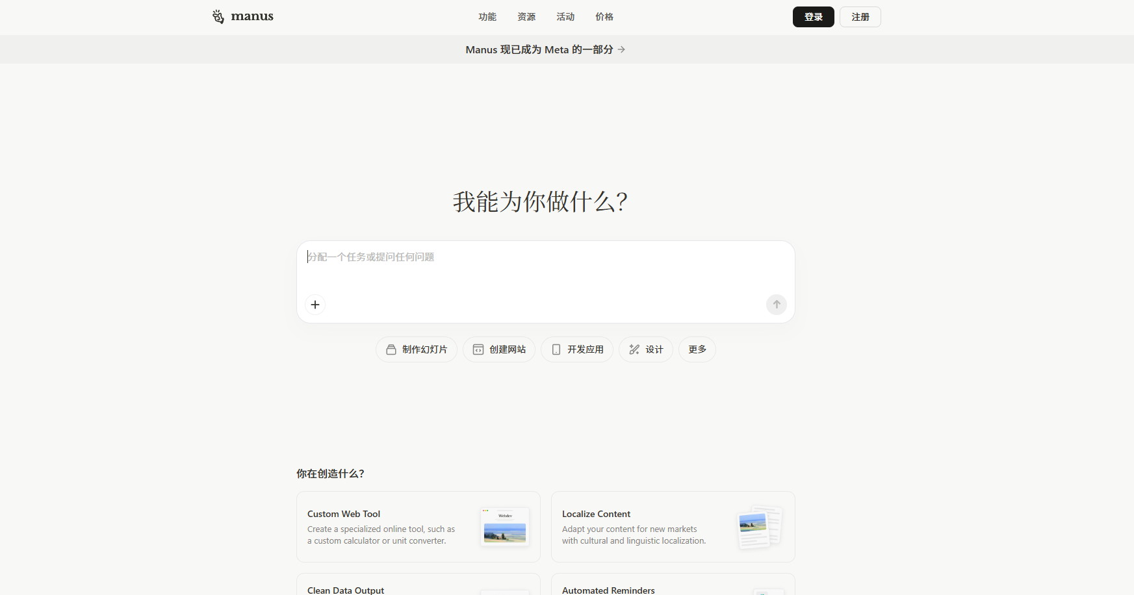Click the code window icon on 创建网站
The height and width of the screenshot is (595, 1134).
pyautogui.click(x=478, y=349)
